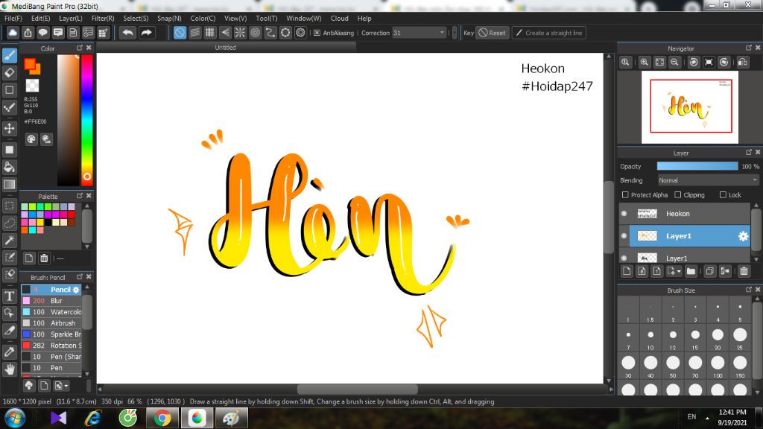Click the orange foreground color swatch
This screenshot has height=429, width=763.
[30, 64]
